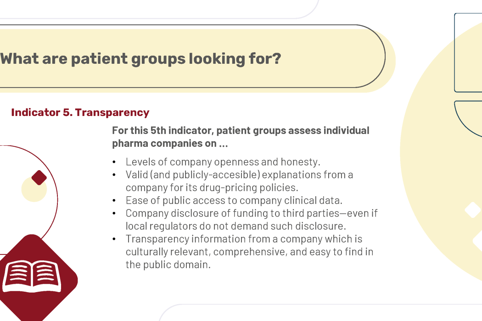Screen dimensions: 482x321
Task: Click the text 'the public domain.'
Action: click(x=168, y=265)
